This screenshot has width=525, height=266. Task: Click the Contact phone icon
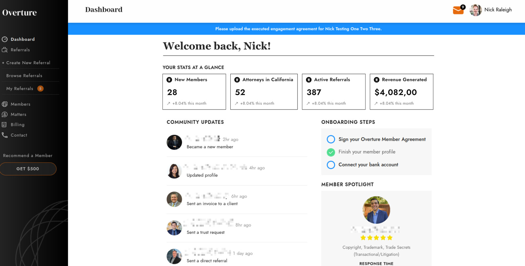point(5,135)
